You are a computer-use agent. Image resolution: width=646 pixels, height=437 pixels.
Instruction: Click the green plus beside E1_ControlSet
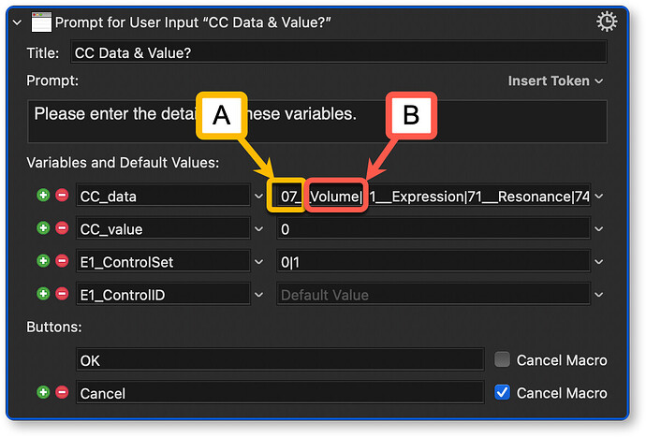(x=43, y=262)
